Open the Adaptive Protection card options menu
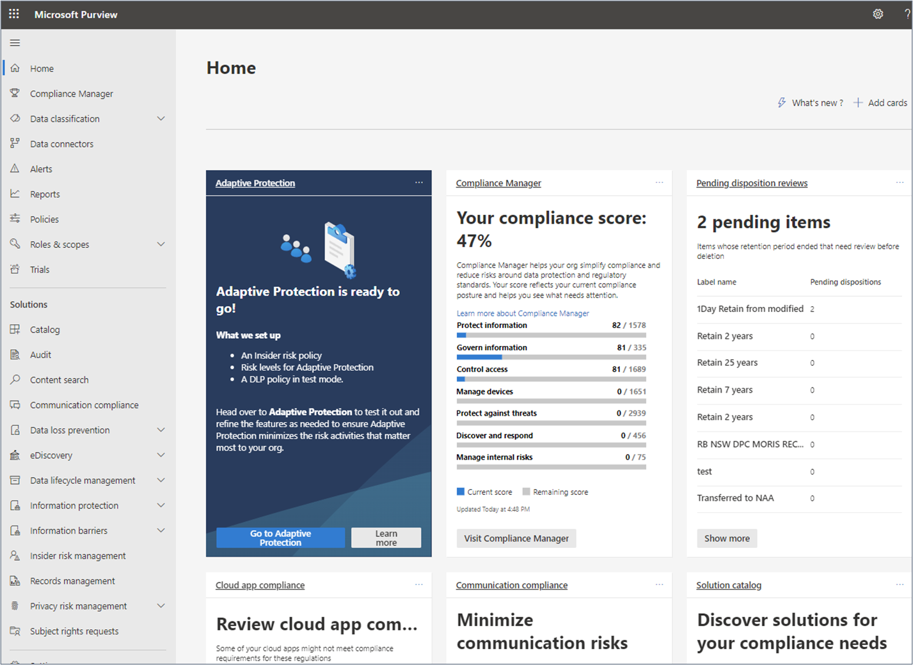 pyautogui.click(x=419, y=183)
